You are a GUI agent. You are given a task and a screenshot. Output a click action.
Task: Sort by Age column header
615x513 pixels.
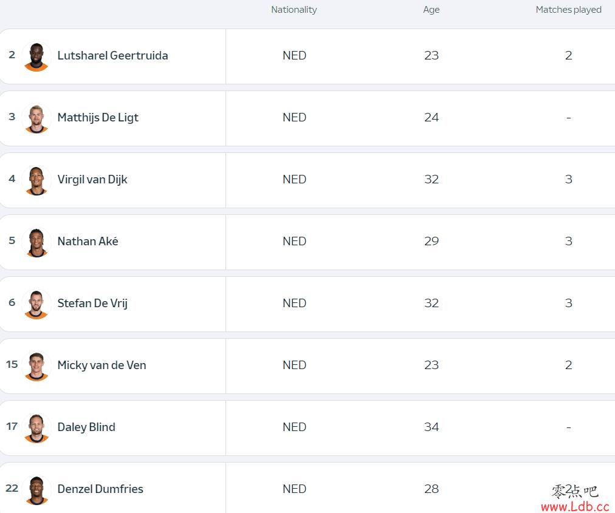pyautogui.click(x=431, y=10)
